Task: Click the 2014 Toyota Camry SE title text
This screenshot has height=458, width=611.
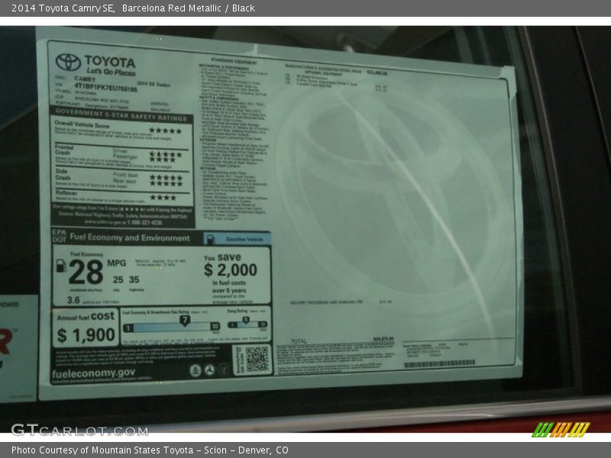Action: 60,8
